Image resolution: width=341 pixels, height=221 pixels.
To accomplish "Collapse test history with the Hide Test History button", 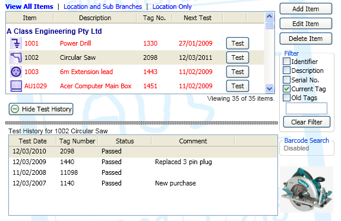I will point(41,109).
